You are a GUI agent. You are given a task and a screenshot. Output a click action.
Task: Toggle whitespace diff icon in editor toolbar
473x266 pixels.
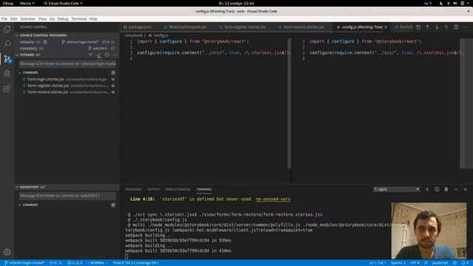[x=446, y=27]
